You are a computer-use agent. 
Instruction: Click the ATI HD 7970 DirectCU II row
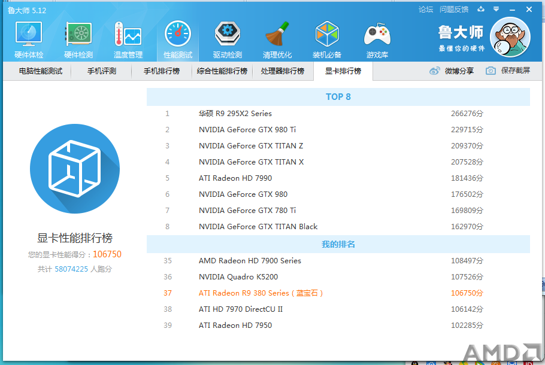click(338, 309)
